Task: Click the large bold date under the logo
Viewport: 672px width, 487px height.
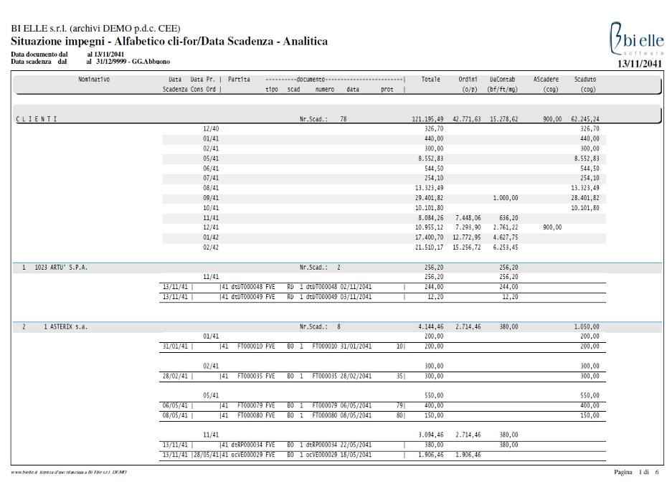Action: click(640, 63)
